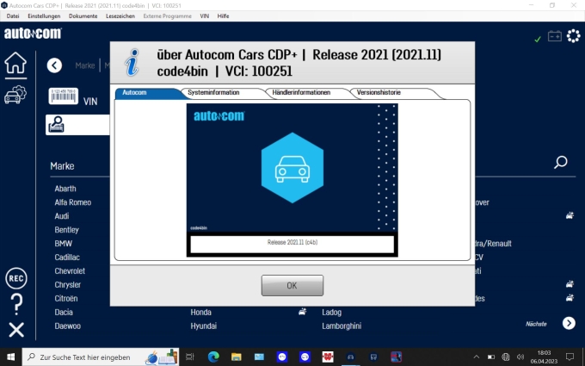The height and width of the screenshot is (366, 585).
Task: Select brand Citroën
Action: coord(66,299)
